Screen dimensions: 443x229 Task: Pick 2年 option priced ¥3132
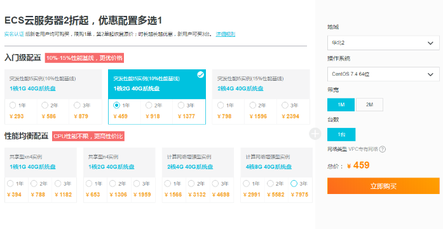click(191, 184)
